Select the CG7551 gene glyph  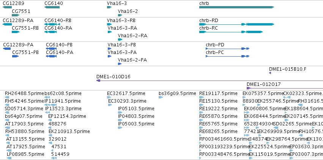pyautogui.click(x=16, y=15)
